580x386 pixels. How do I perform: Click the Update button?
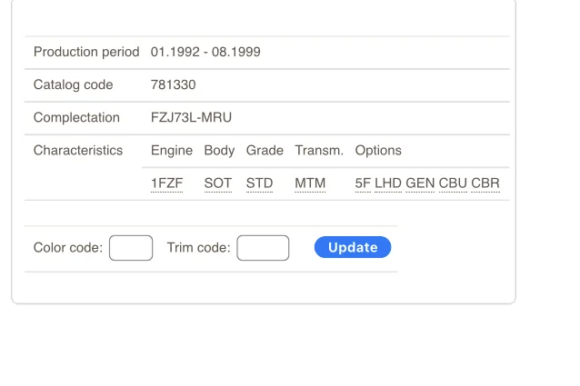tap(353, 247)
